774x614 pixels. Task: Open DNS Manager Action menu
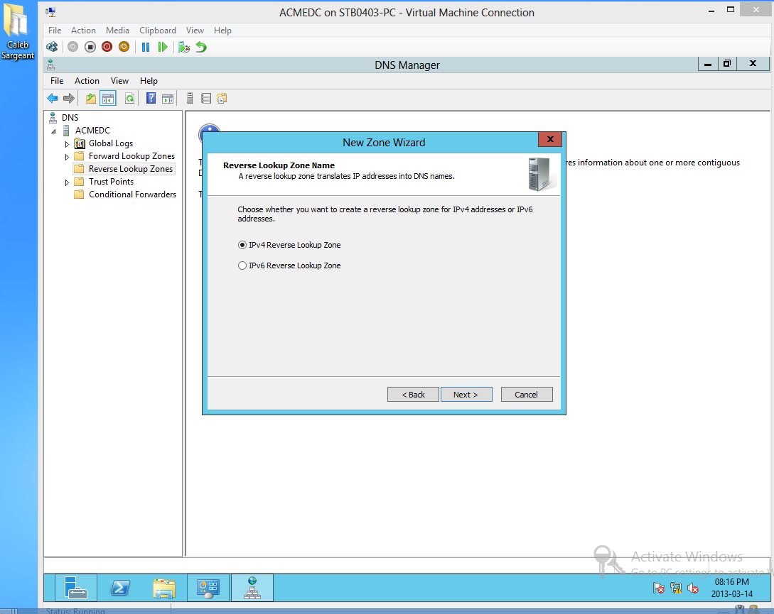click(x=87, y=81)
